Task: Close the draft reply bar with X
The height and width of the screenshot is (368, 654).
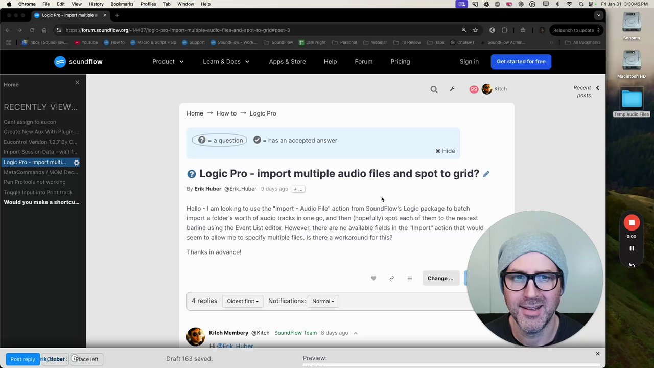Action: [597, 354]
